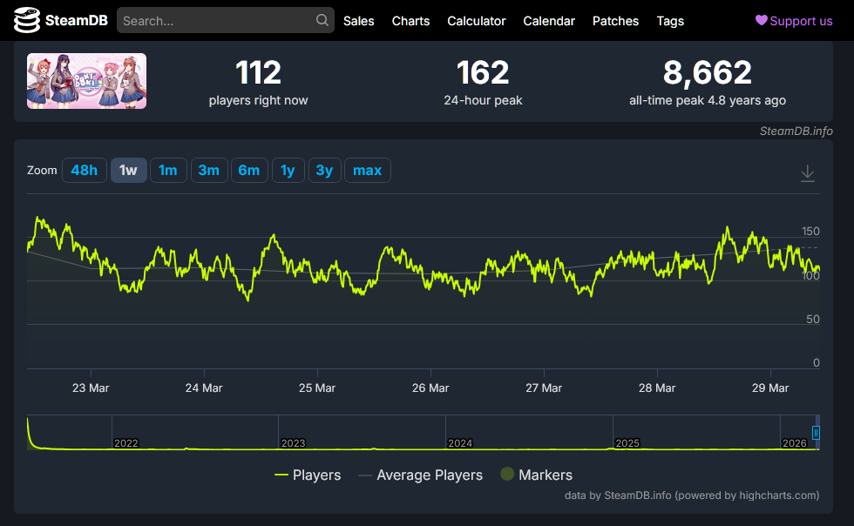The height and width of the screenshot is (526, 854).
Task: Click the navigator range handle icon
Action: [816, 433]
